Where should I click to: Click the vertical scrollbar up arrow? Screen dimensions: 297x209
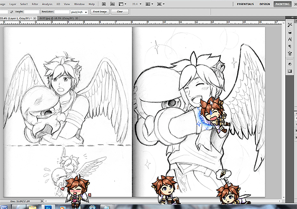coord(283,23)
